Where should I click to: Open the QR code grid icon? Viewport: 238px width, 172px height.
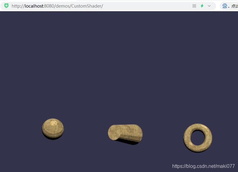tap(194, 6)
